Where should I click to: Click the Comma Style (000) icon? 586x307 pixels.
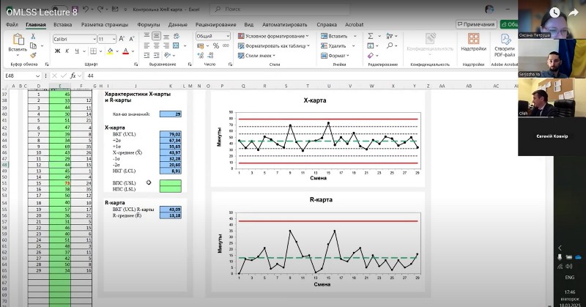[x=226, y=45]
